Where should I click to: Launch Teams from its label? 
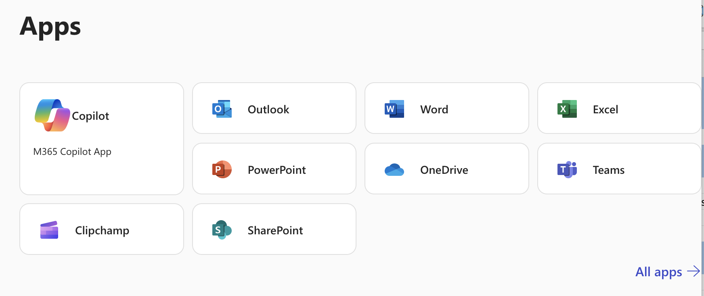click(609, 170)
